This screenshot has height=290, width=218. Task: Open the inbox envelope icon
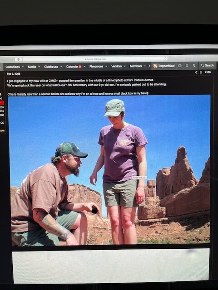click(x=180, y=66)
